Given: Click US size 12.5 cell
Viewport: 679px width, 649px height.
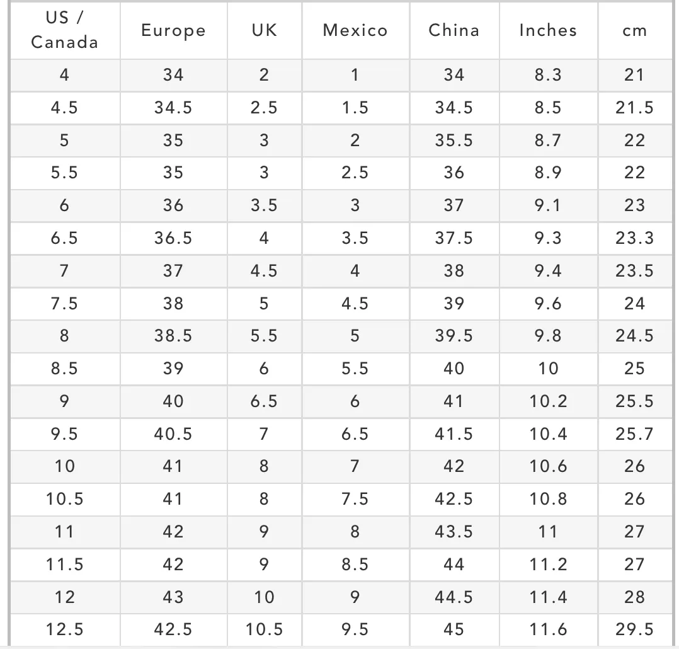Looking at the screenshot, I should click(65, 629).
